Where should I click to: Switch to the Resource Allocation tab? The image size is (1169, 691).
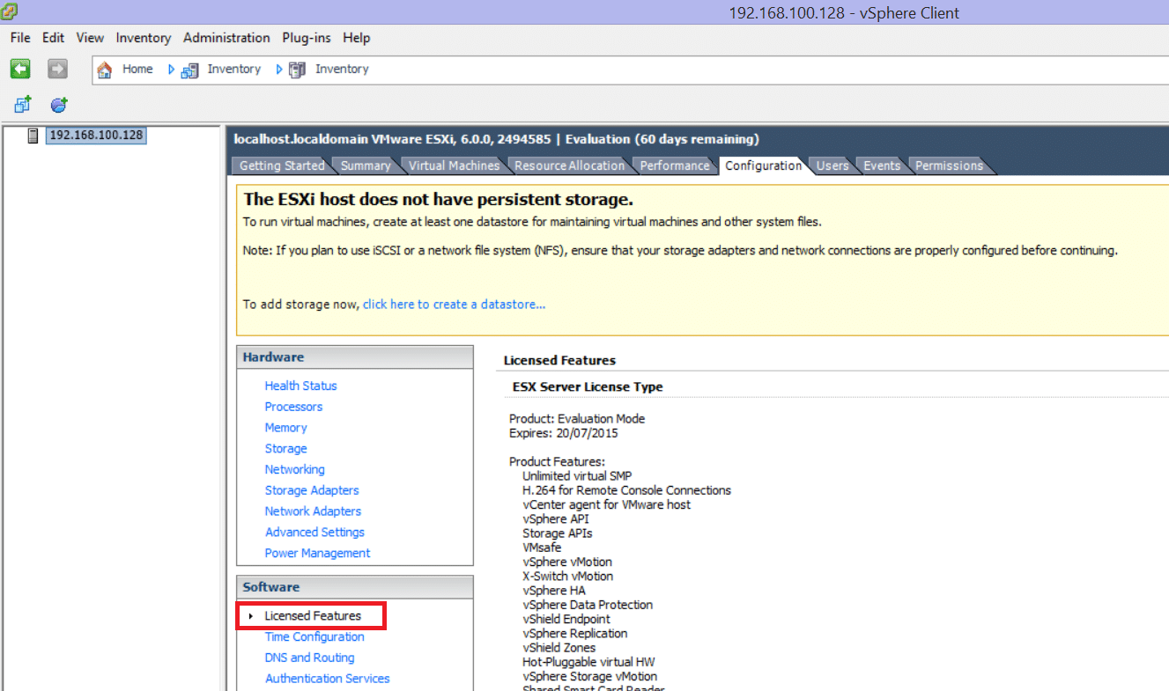coord(570,165)
